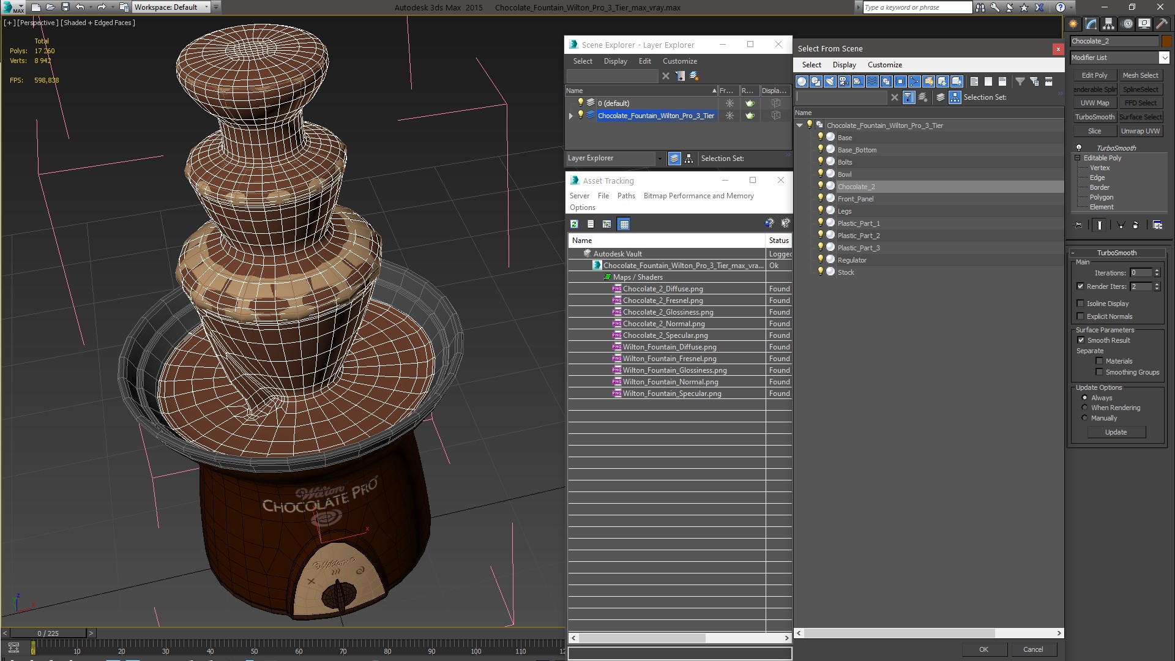The width and height of the screenshot is (1175, 661).
Task: Toggle Render Iters checkbox
Action: (x=1080, y=286)
